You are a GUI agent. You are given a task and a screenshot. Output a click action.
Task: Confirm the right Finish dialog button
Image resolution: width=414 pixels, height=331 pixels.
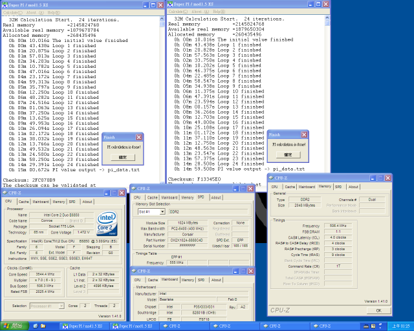pos(288,155)
